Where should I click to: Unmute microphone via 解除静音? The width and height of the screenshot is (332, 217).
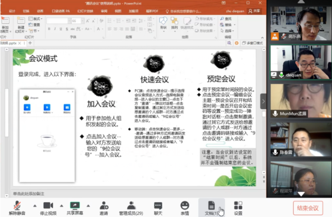tap(17, 208)
